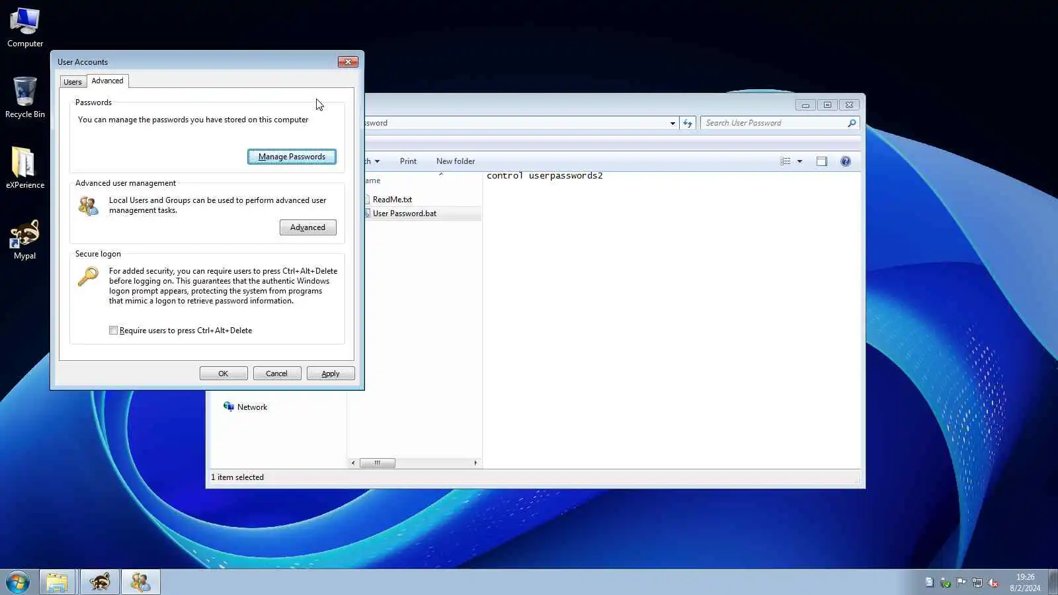Click the horizontal scrollbar thumb in Explorer

378,463
